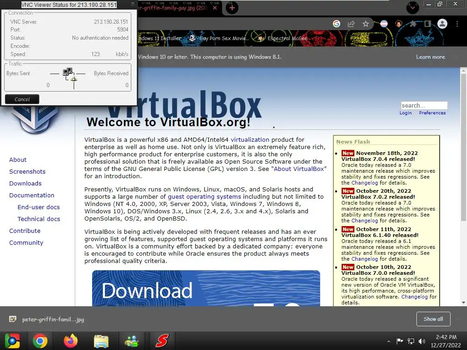Viewport: 467px width, 350px height.
Task: Click the Action Center flag icon
Action: click(x=400, y=341)
